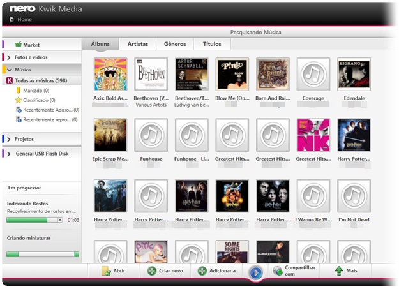Click the Coverage album title
The image size is (399, 289).
pyautogui.click(x=313, y=98)
